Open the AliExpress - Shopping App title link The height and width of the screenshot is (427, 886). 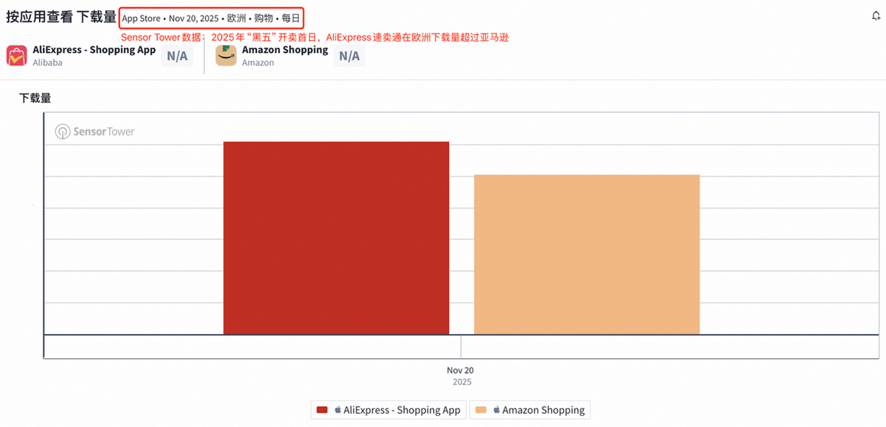[95, 50]
